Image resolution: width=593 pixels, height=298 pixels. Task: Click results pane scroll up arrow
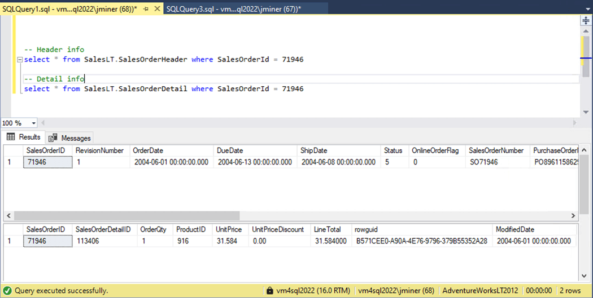(585, 150)
